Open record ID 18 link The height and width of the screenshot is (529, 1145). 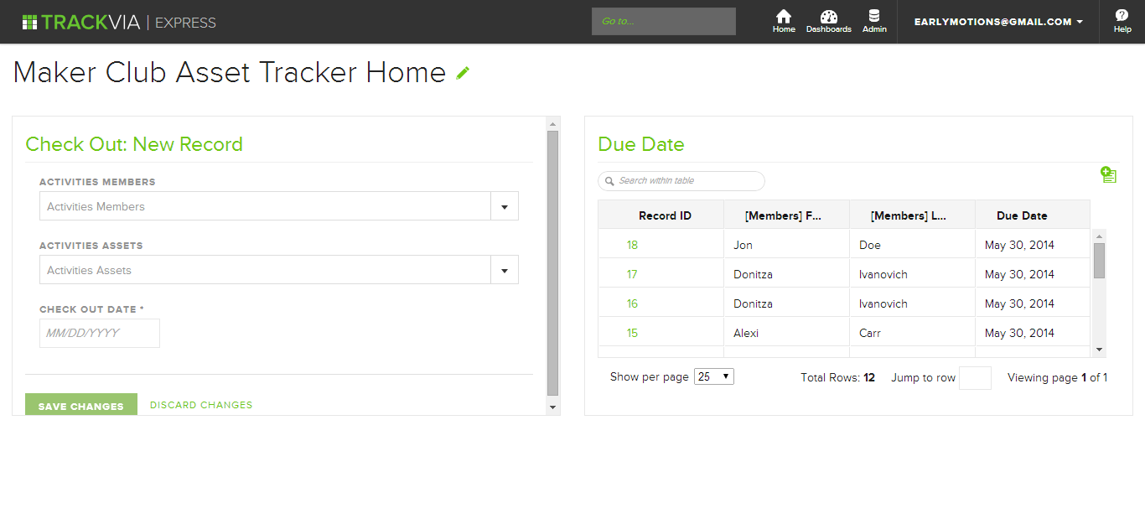(632, 245)
